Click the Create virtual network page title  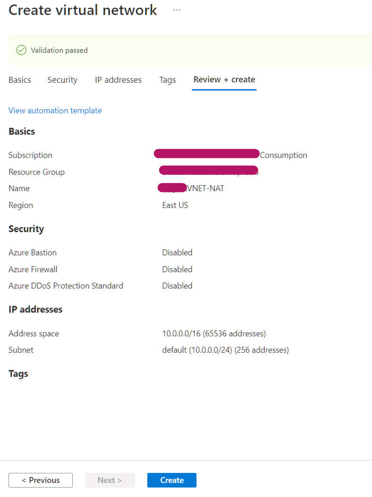click(83, 10)
